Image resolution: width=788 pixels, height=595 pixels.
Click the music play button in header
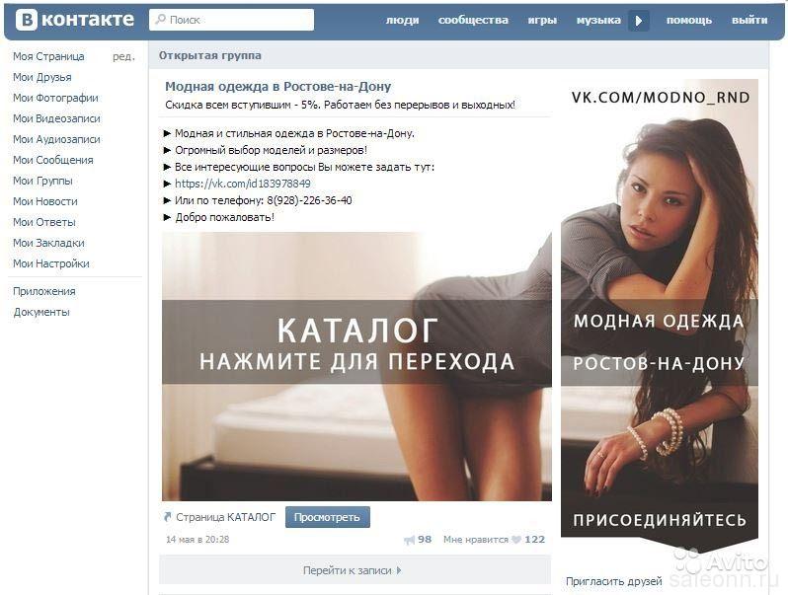(x=639, y=21)
